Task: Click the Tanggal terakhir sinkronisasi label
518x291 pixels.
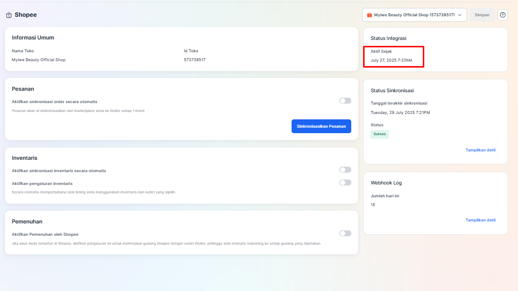Action: click(x=399, y=103)
